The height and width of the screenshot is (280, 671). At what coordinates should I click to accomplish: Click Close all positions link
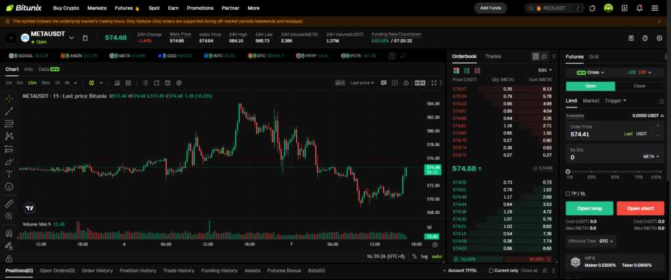coord(529,271)
